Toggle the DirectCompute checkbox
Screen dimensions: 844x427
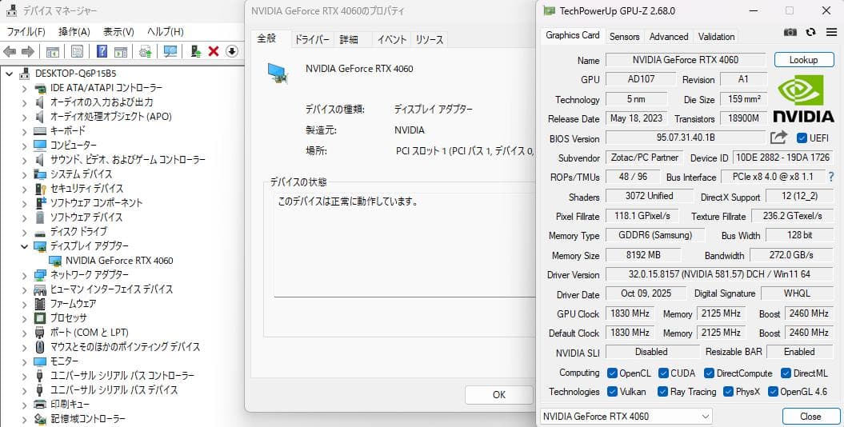pyautogui.click(x=709, y=373)
